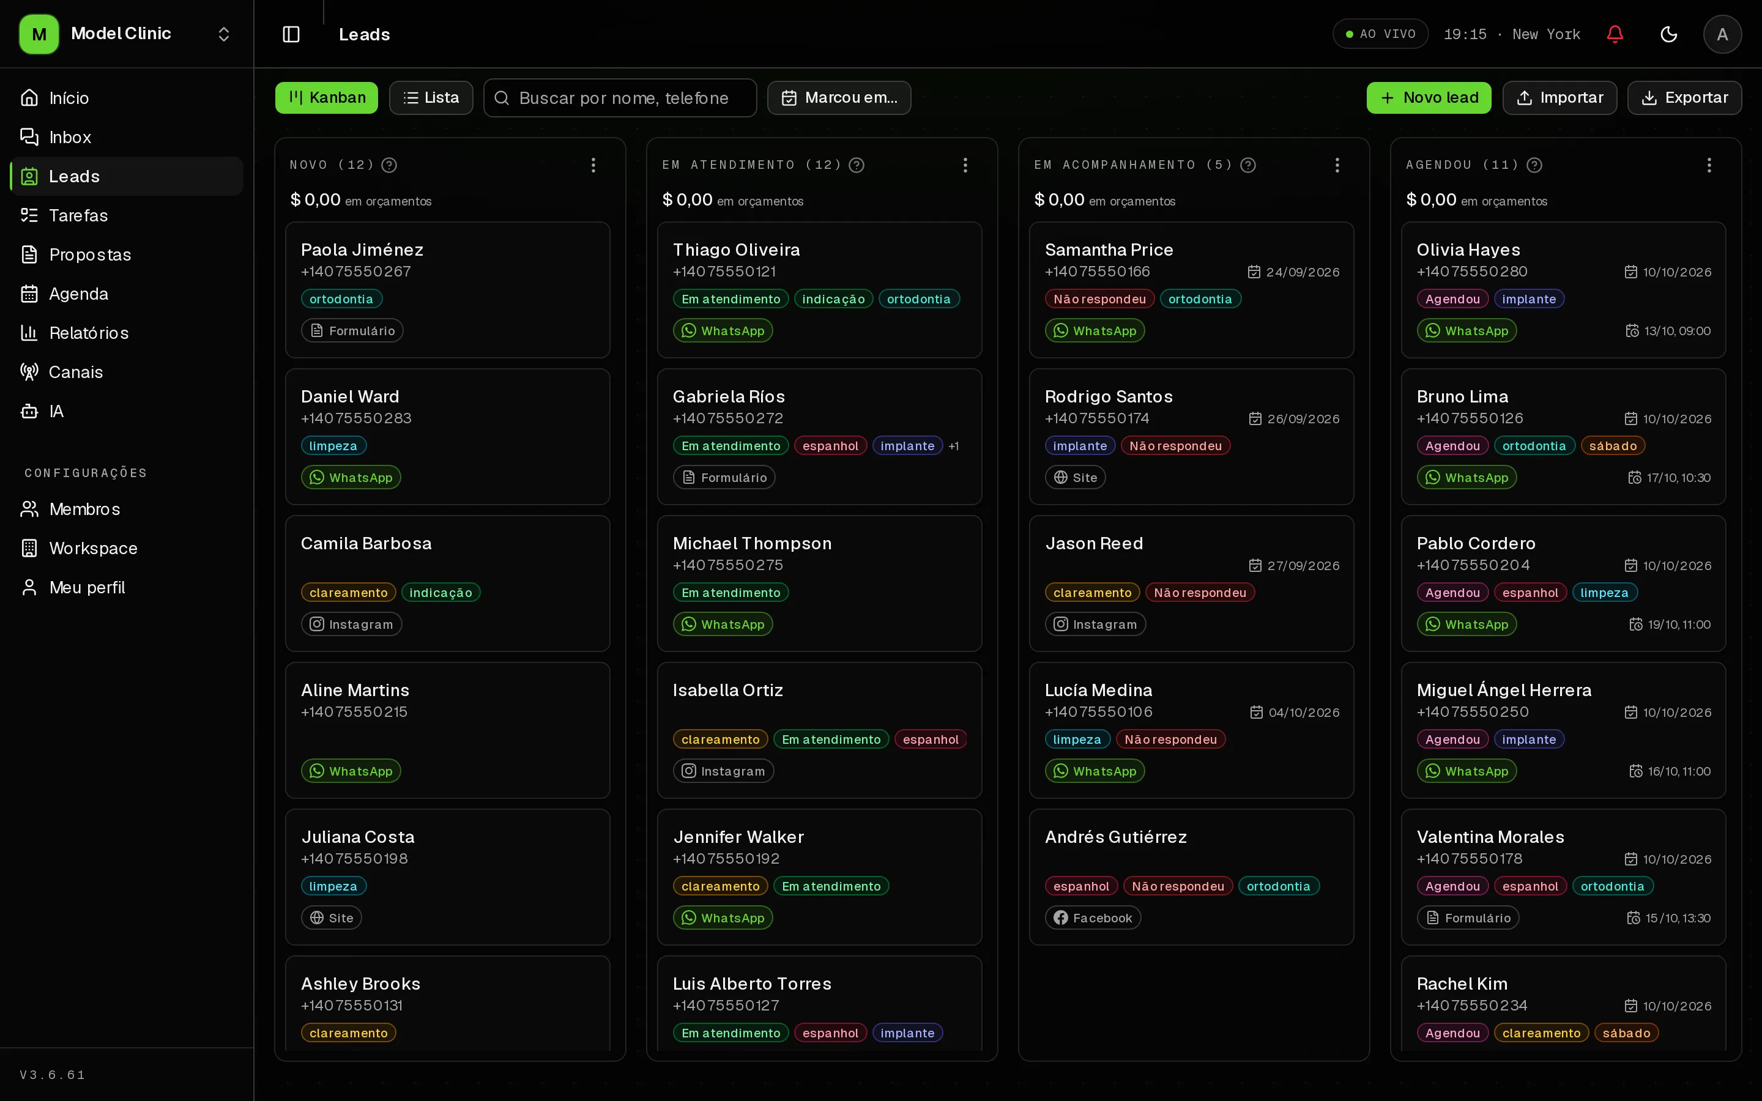
Task: Open Workspace settings
Action: 127,548
